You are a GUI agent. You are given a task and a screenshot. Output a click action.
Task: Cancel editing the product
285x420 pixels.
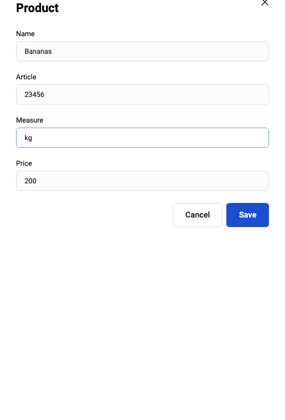[197, 215]
